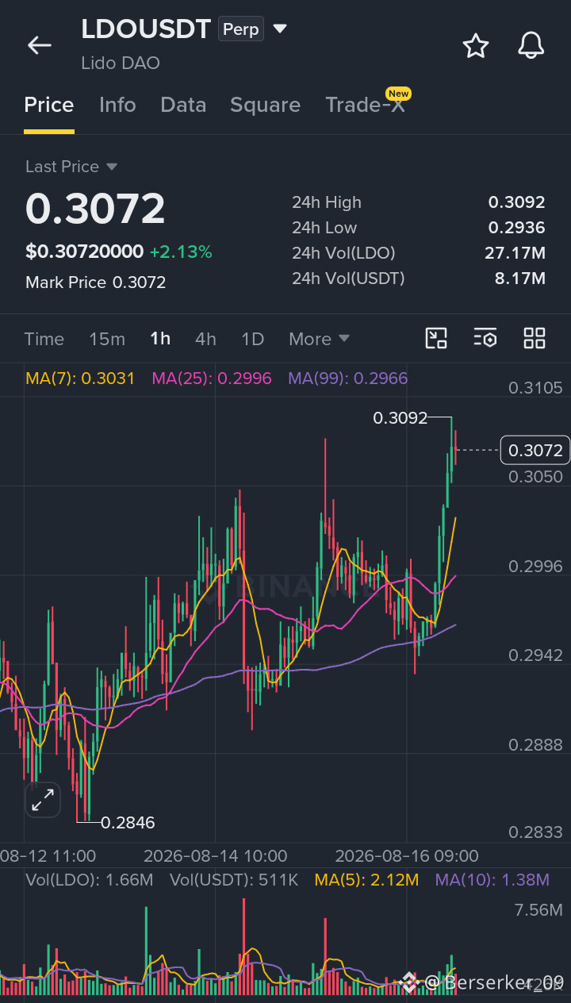Expand chart to fullscreen with arrows icon
This screenshot has width=571, height=1003.
click(x=42, y=800)
